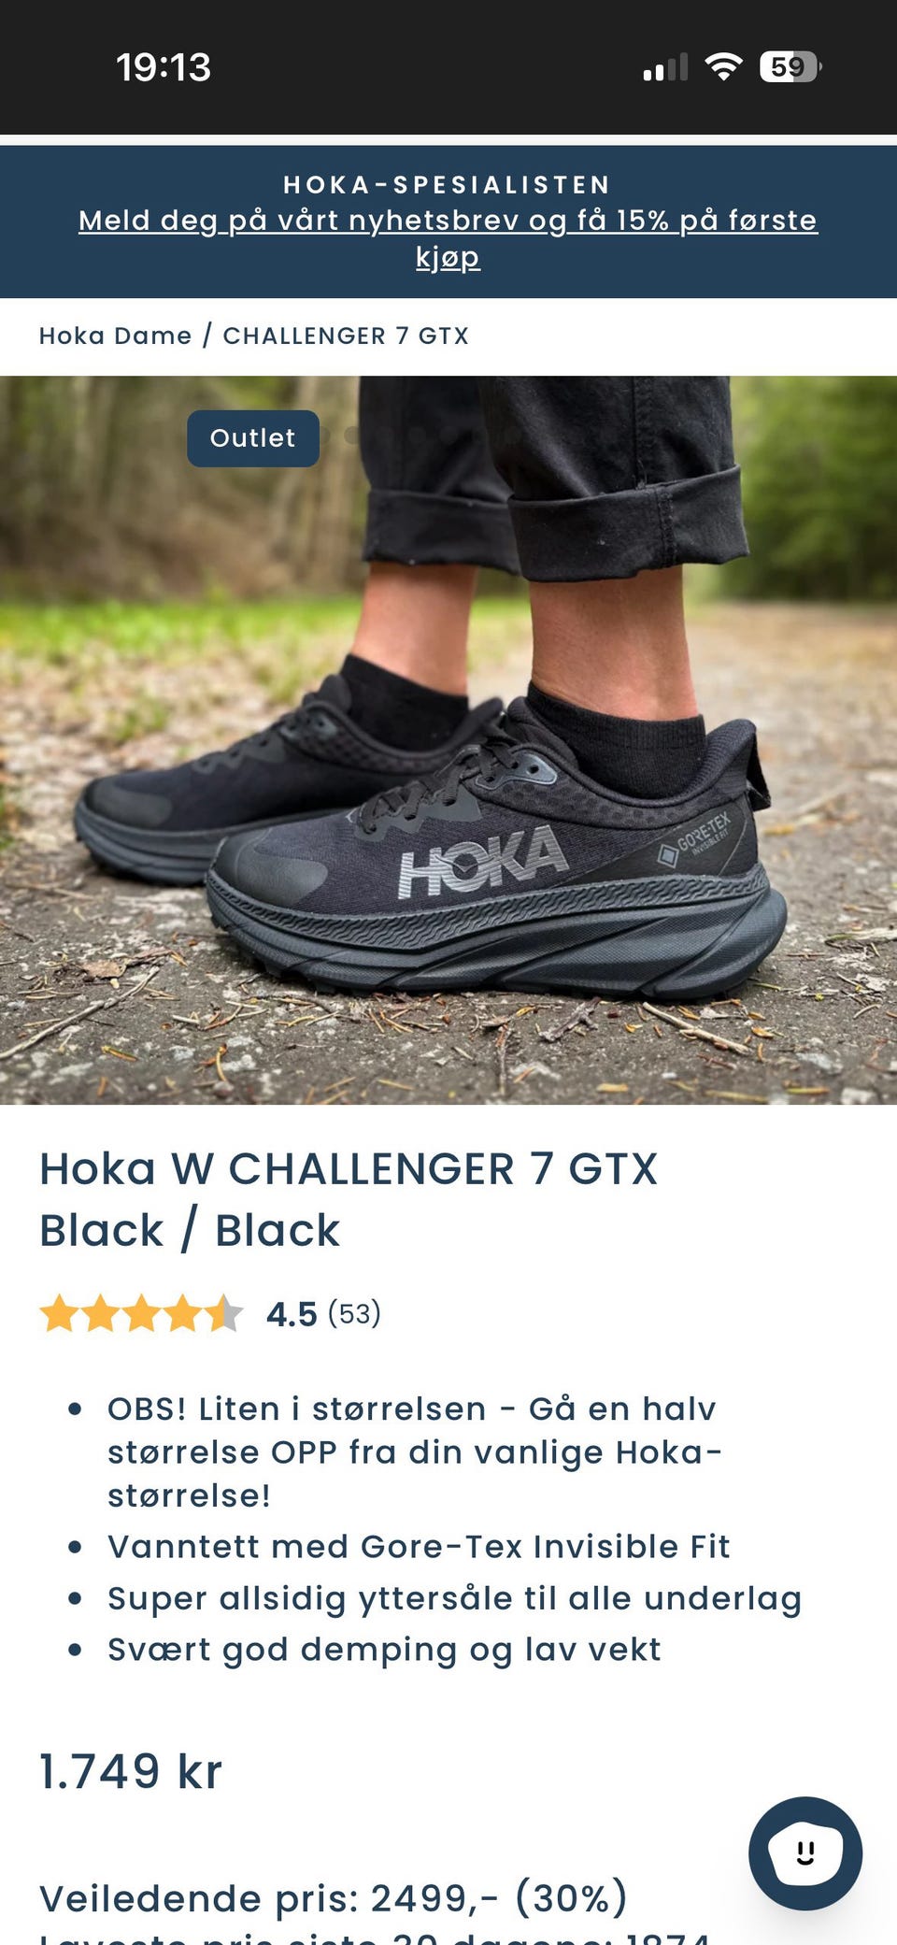Click the Outlet badge on product photo
The image size is (897, 1945).
[253, 438]
